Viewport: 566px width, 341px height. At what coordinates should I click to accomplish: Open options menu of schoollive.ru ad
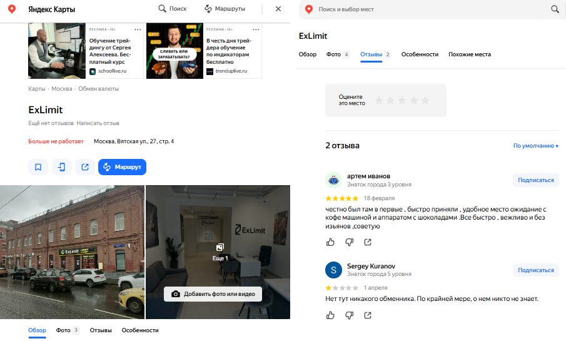[x=137, y=29]
